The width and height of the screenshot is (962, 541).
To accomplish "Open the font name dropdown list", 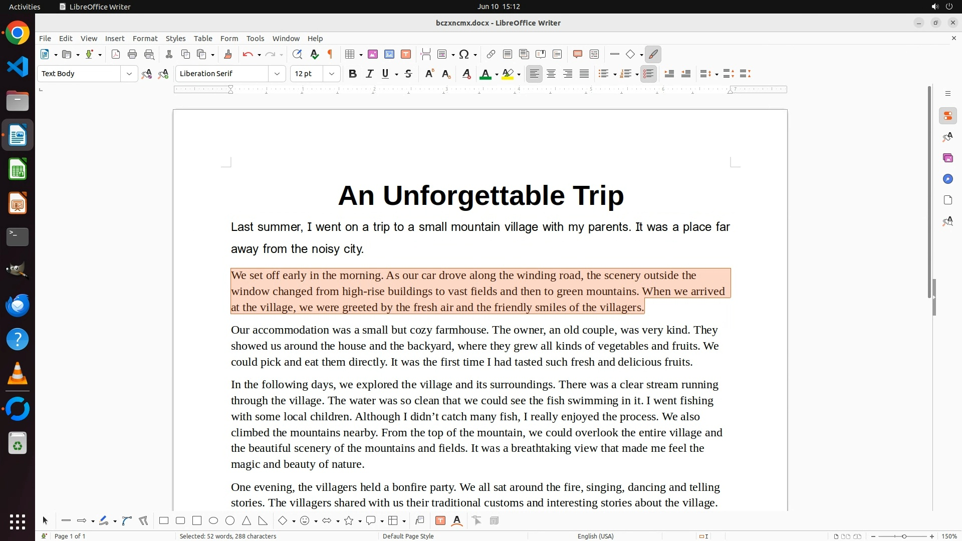I will pyautogui.click(x=277, y=74).
